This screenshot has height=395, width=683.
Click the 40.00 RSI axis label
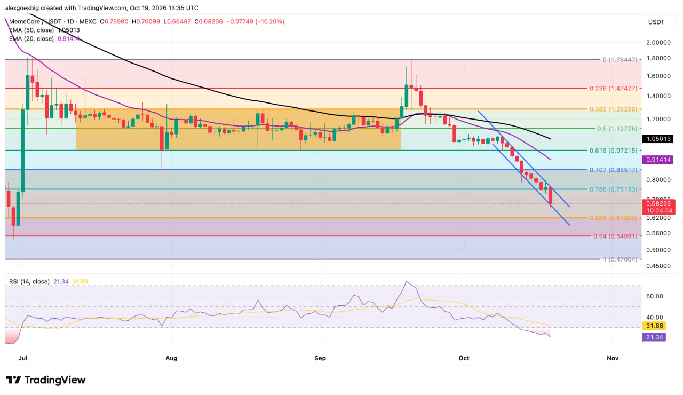point(655,317)
